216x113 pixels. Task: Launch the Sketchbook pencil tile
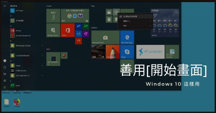click(113, 52)
